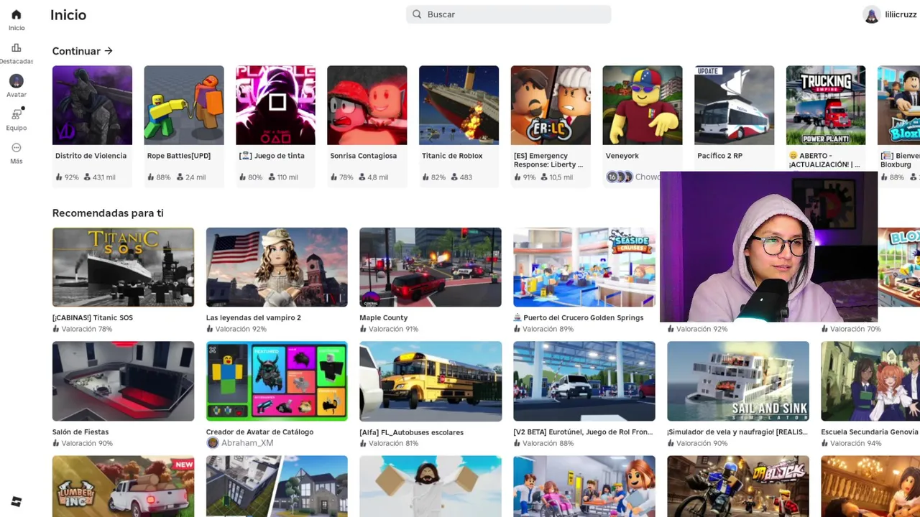Open the Equipo party icon in sidebar

click(x=17, y=114)
